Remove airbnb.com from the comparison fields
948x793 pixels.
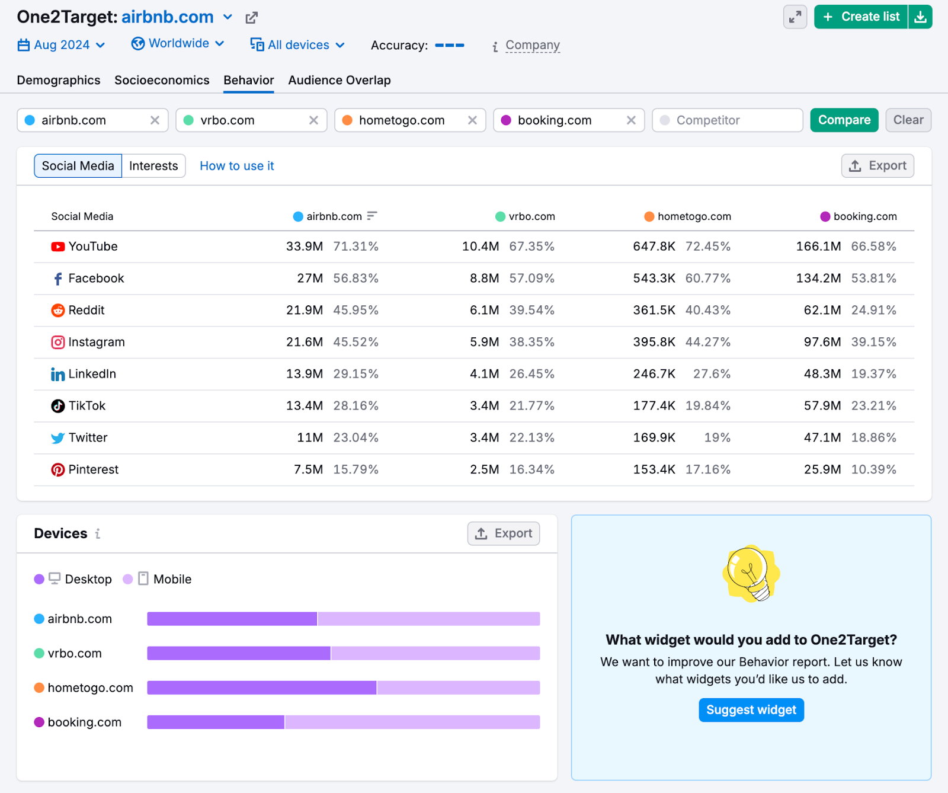click(155, 120)
